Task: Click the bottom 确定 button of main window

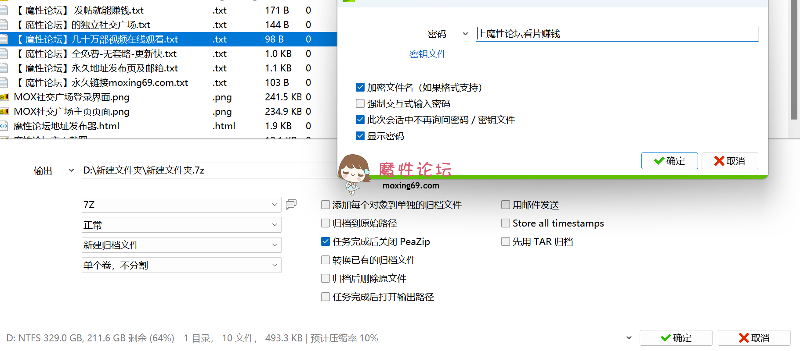Action: coord(676,338)
